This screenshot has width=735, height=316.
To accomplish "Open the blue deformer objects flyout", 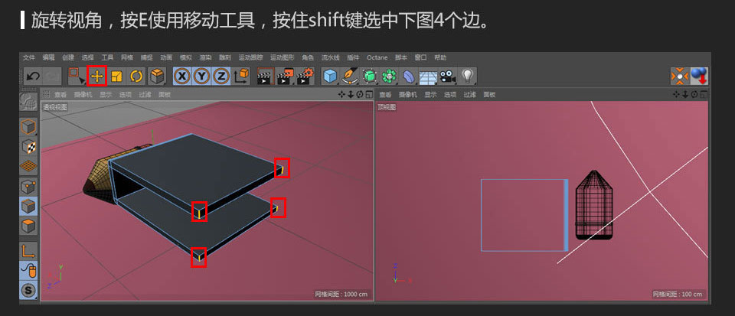I will [x=408, y=77].
